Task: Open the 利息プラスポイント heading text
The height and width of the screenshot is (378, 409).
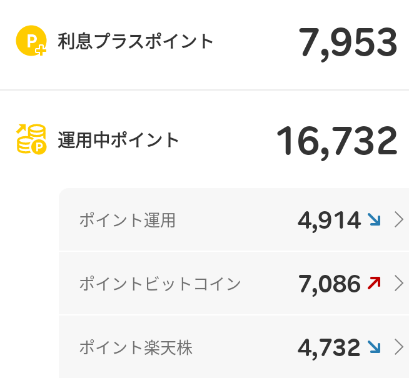Action: [x=136, y=42]
